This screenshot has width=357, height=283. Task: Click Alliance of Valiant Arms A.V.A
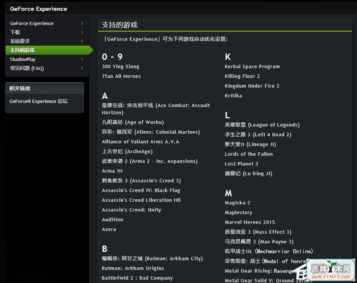click(141, 142)
